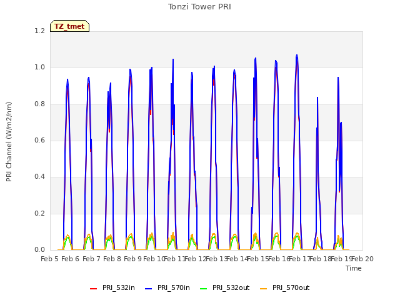The image size is (400, 300).
Task: Click the blue PRI_570in legend swatch
Action: coord(149,289)
